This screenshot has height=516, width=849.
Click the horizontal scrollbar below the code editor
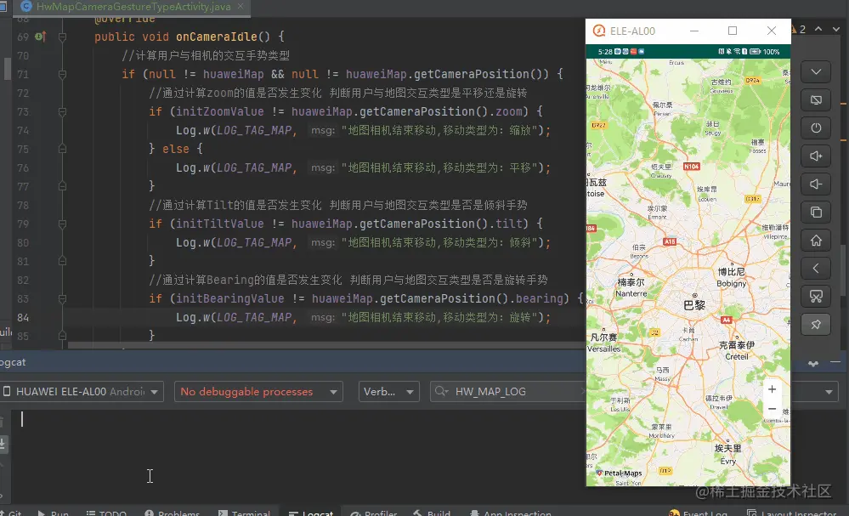click(x=325, y=345)
